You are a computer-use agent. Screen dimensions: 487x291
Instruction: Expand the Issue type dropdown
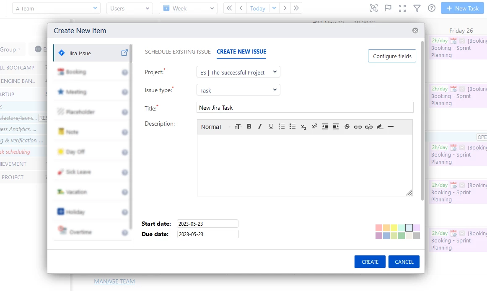pos(238,90)
